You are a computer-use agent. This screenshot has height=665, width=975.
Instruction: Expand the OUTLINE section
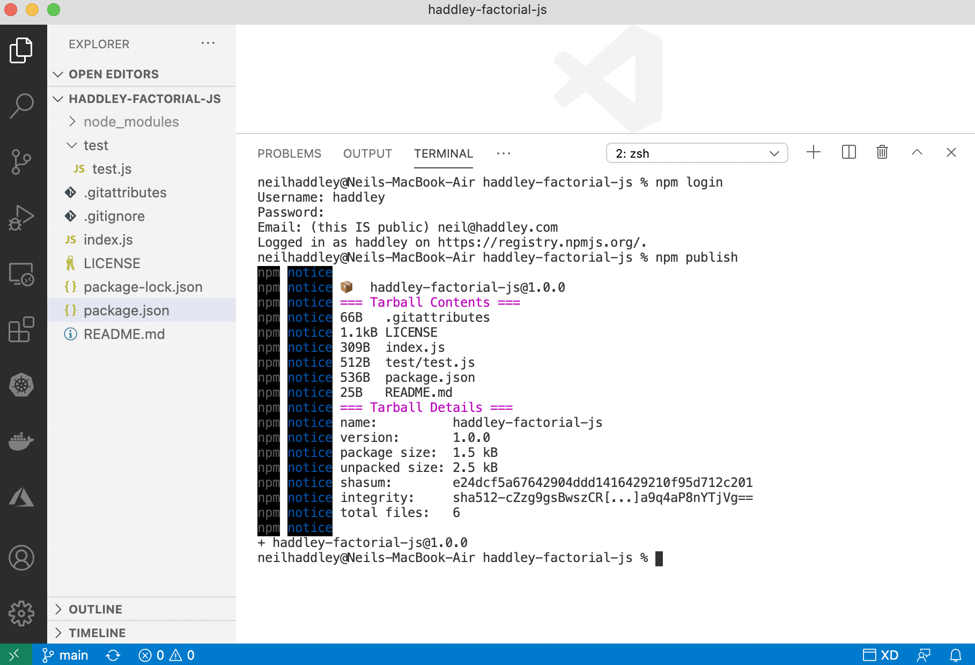[95, 609]
